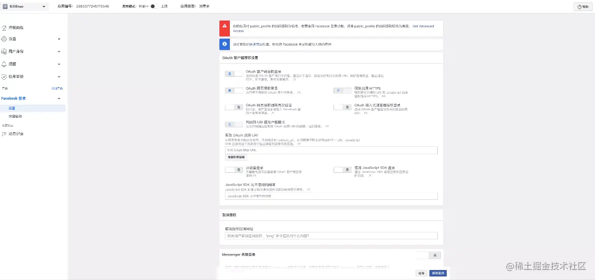
Task: Click the help icon in the OAuth redirect URI description
Action: [299, 144]
